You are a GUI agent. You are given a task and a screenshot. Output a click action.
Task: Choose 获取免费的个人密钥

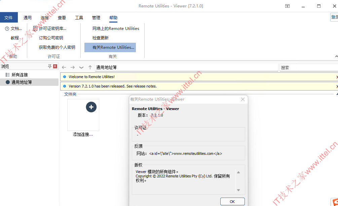point(57,47)
